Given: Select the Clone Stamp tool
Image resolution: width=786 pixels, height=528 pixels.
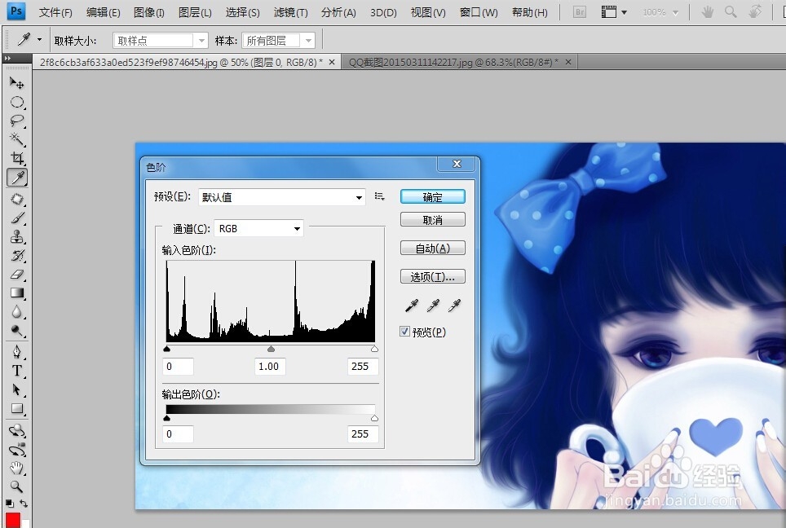Looking at the screenshot, I should (x=16, y=236).
